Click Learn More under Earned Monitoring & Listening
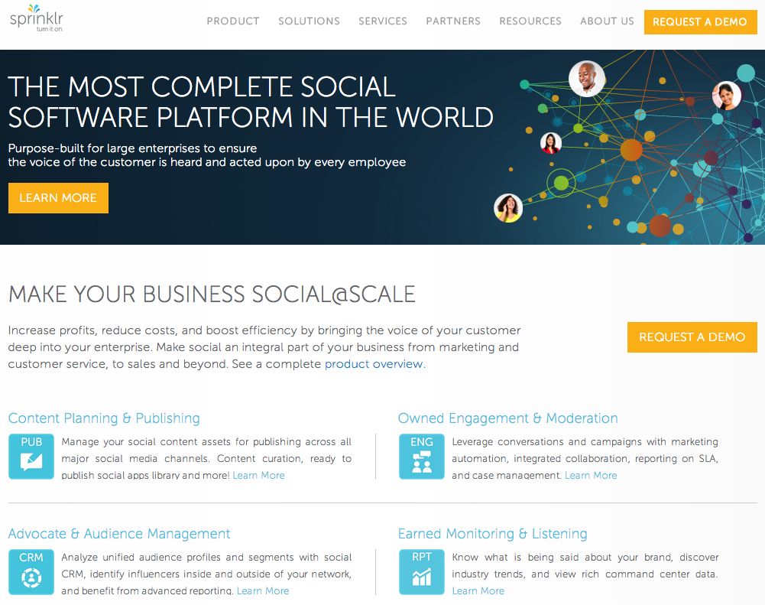Screen dimensions: 765x605 tap(478, 591)
